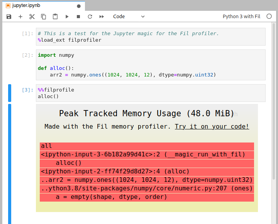Screen dimensions: 278x224
Task: Switch to the jupyter.ipynb tab
Action: 26,6
